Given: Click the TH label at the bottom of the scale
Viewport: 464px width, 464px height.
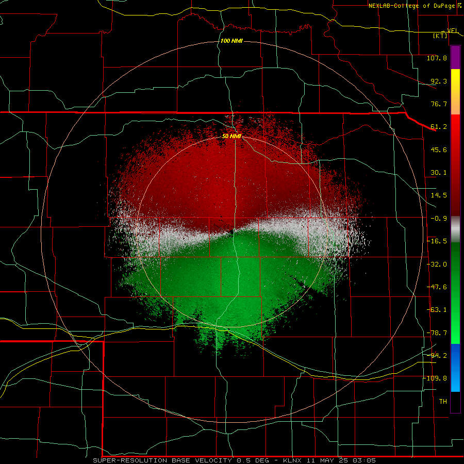Looking at the screenshot, I should click(x=443, y=401).
